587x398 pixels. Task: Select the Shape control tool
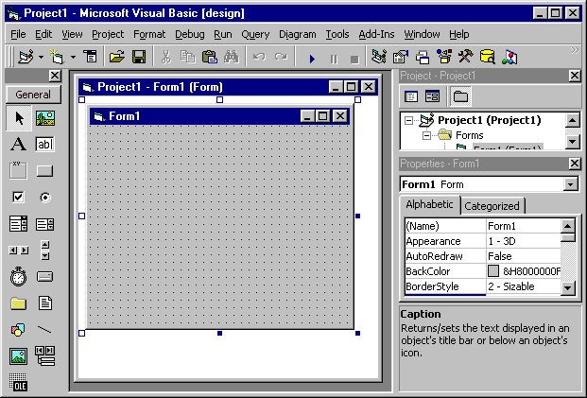(x=18, y=330)
